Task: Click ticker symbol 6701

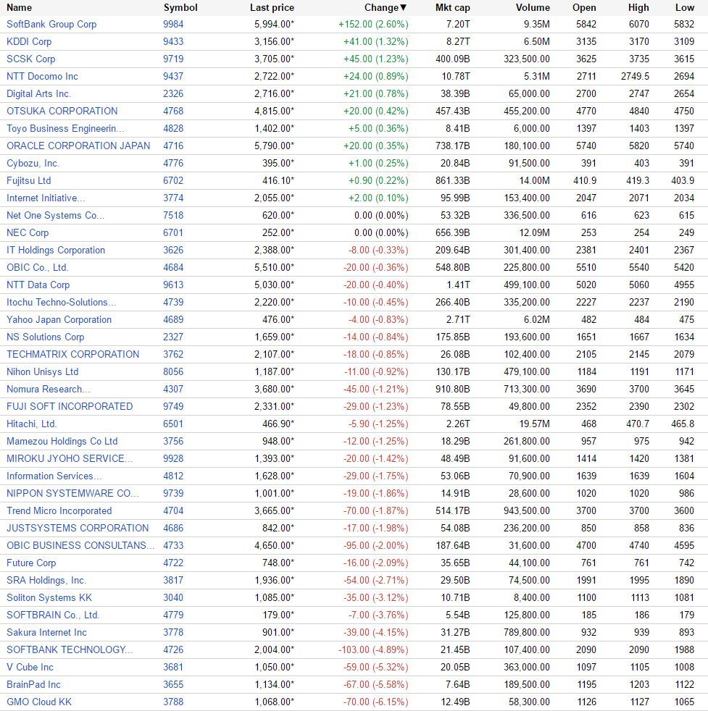Action: (x=173, y=233)
